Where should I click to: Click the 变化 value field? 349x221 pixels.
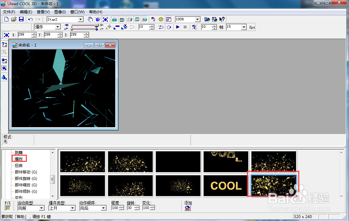(x=146, y=208)
